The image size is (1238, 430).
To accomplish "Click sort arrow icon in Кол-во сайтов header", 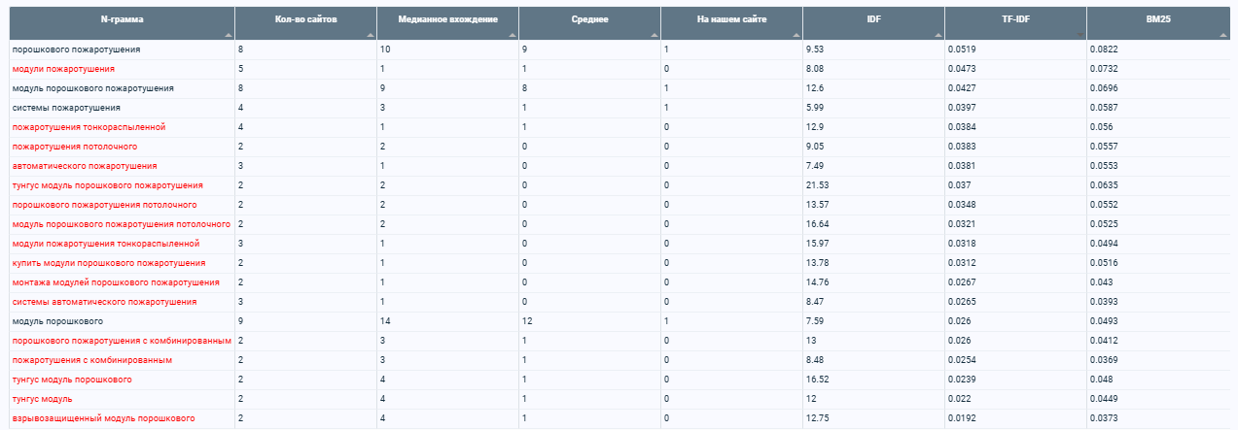I will point(370,34).
